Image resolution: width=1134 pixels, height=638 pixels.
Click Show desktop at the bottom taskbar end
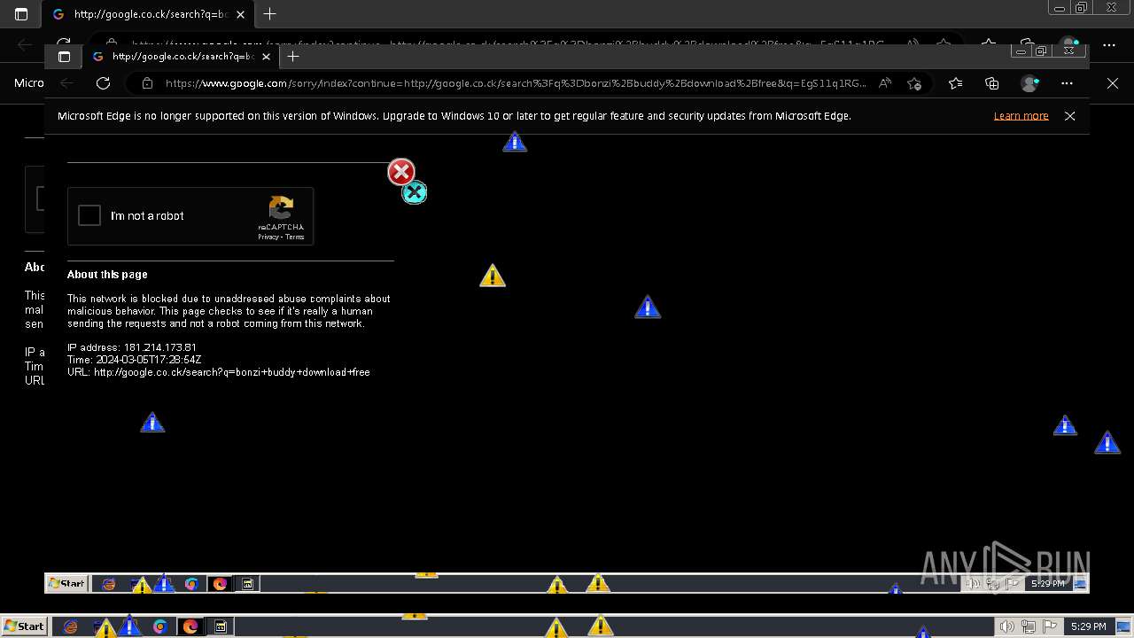pos(1123,626)
